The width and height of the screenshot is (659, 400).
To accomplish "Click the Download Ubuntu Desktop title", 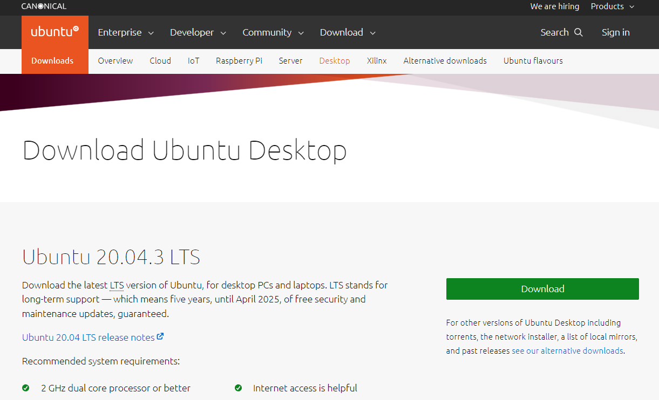I will click(x=185, y=151).
